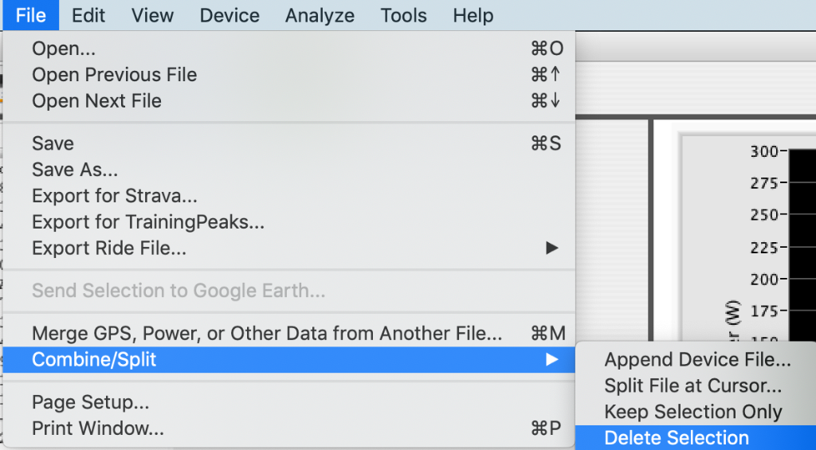Select Append Device File...

coord(696,359)
